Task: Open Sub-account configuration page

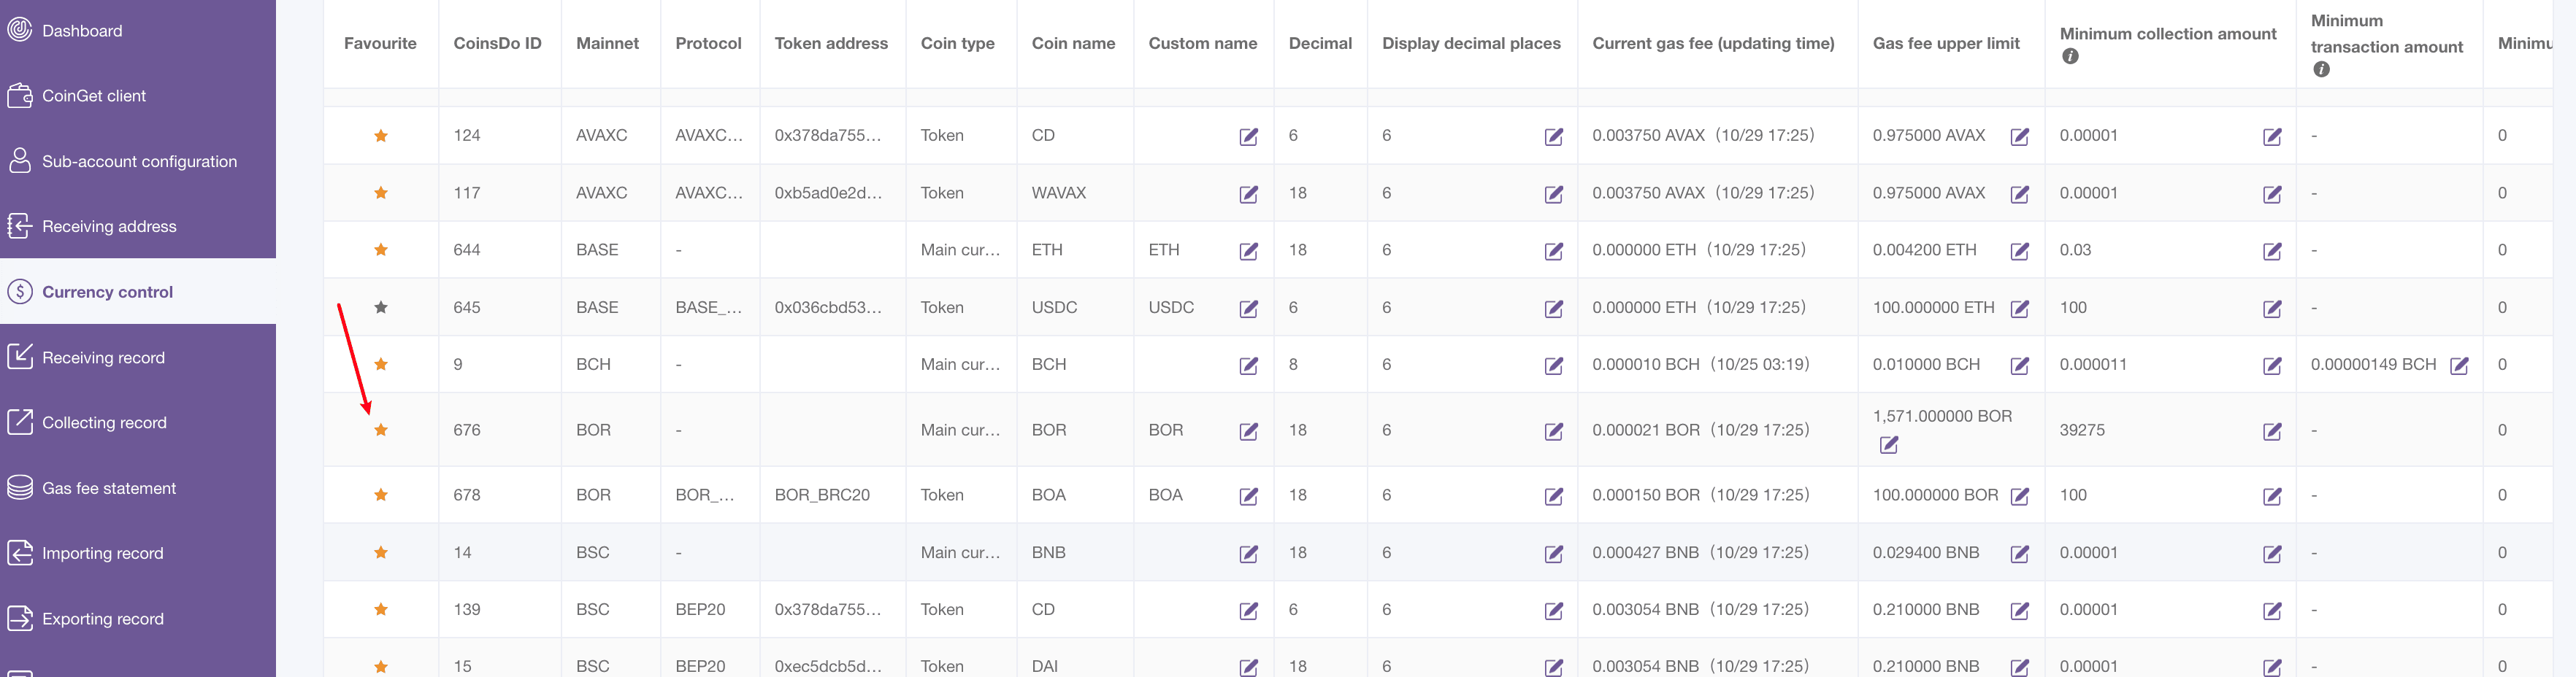Action: (139, 162)
